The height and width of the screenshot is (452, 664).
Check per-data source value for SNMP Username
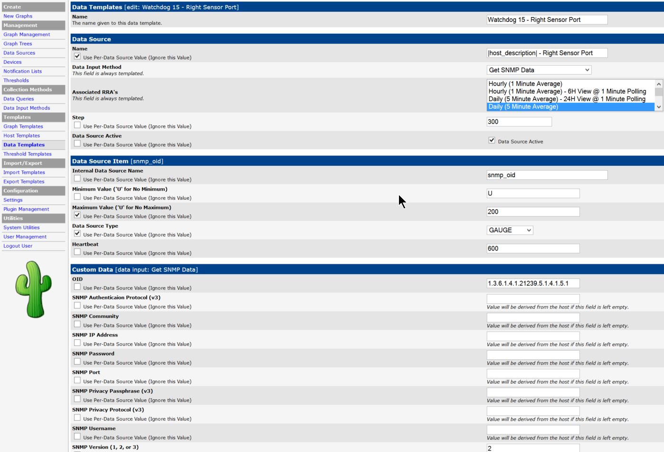[77, 436]
